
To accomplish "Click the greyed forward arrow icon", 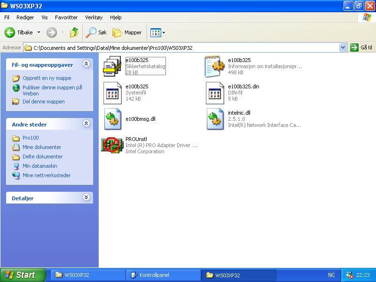I will click(x=52, y=32).
